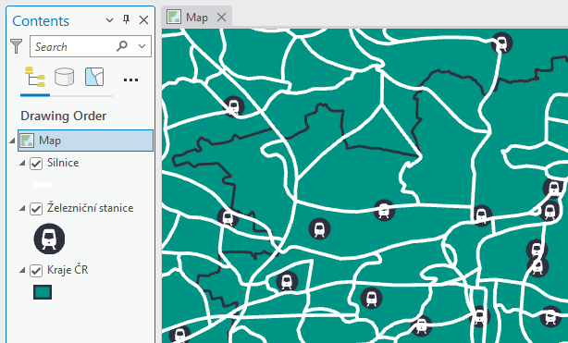Click the filter funnel icon in Contents
568x343 pixels.
click(x=17, y=46)
